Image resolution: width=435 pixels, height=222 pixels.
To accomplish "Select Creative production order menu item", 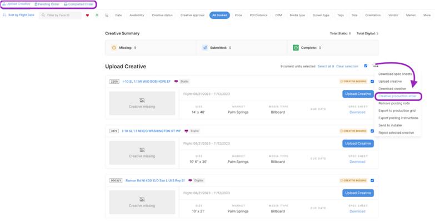I will coord(398,96).
